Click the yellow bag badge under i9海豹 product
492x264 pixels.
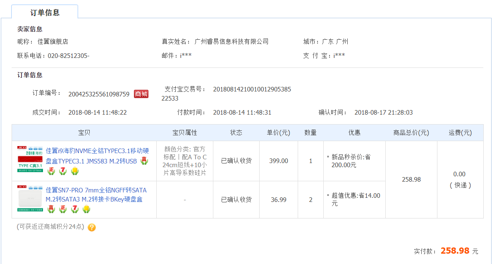point(75,171)
